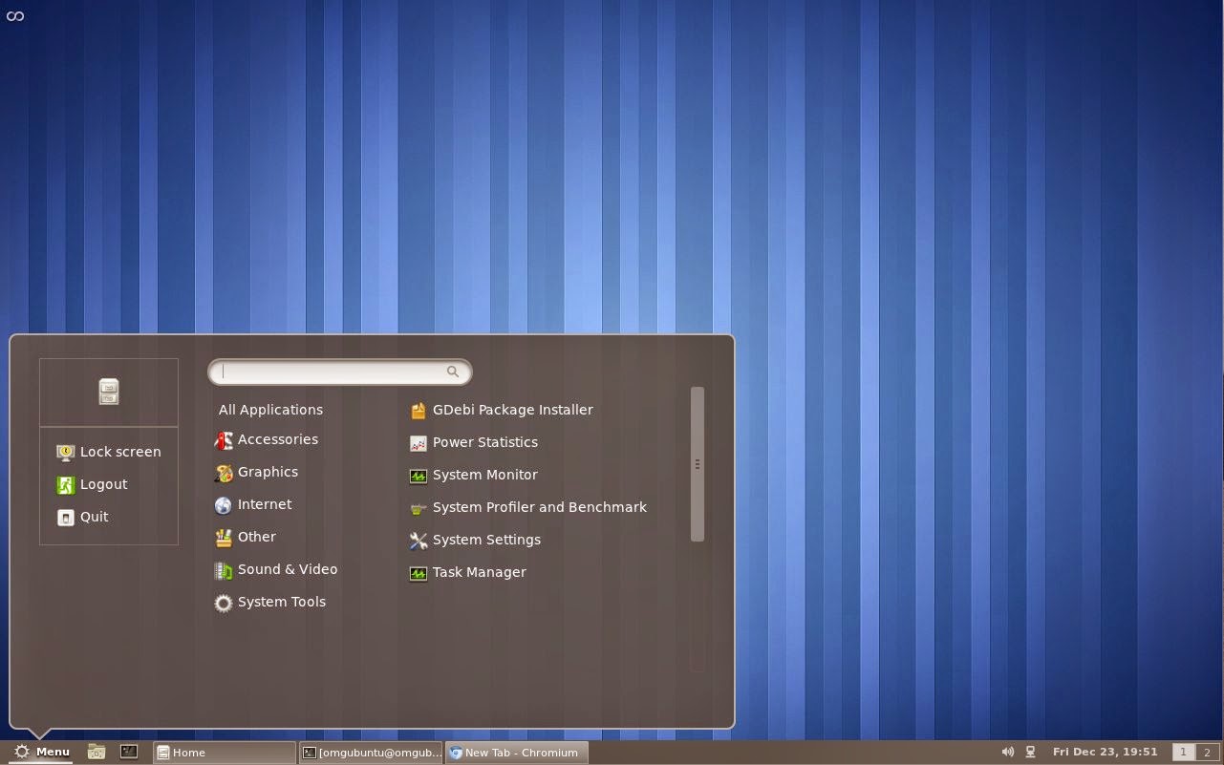The height and width of the screenshot is (765, 1224).
Task: Expand the Graphics category
Action: coord(268,472)
